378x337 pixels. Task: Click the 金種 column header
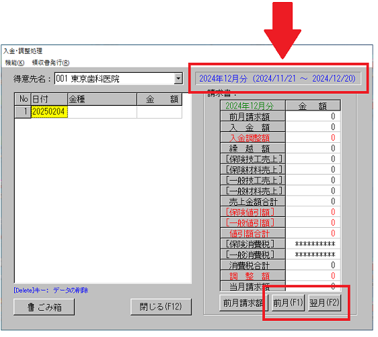(x=102, y=99)
